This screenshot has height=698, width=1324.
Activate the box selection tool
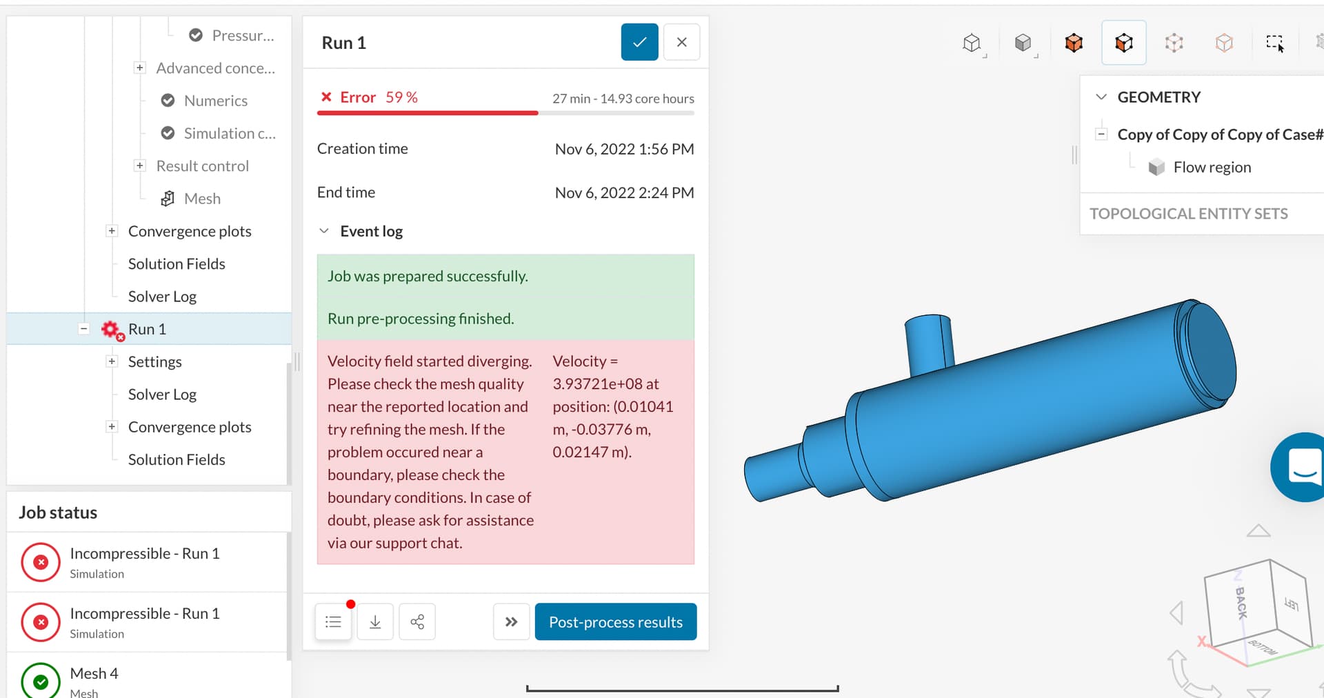[x=1276, y=42]
